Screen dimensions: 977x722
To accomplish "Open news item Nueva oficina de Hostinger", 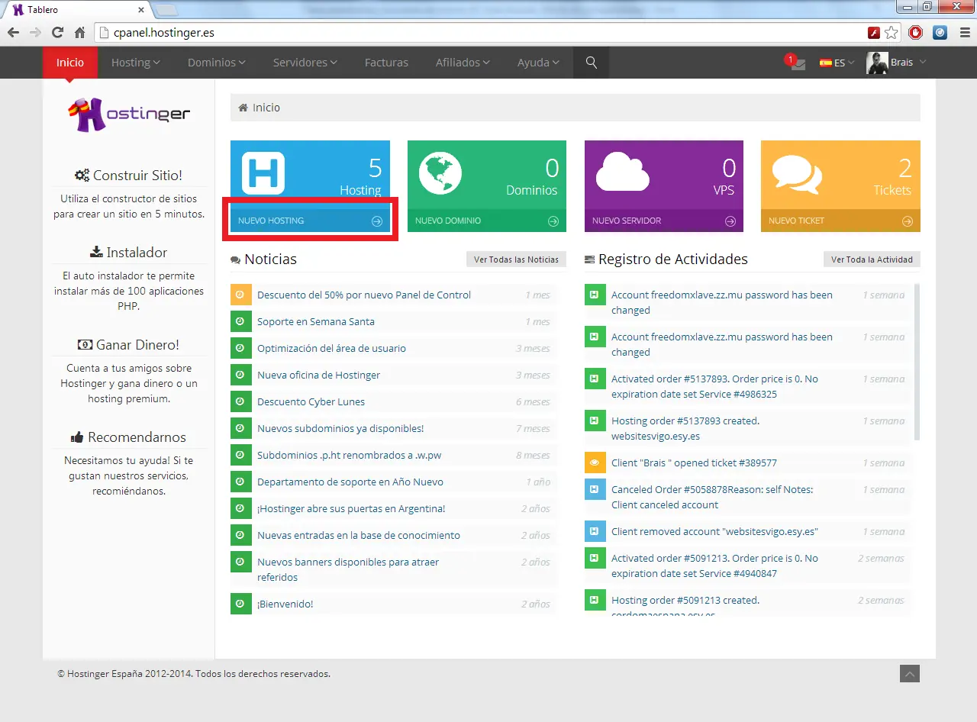I will click(x=318, y=375).
